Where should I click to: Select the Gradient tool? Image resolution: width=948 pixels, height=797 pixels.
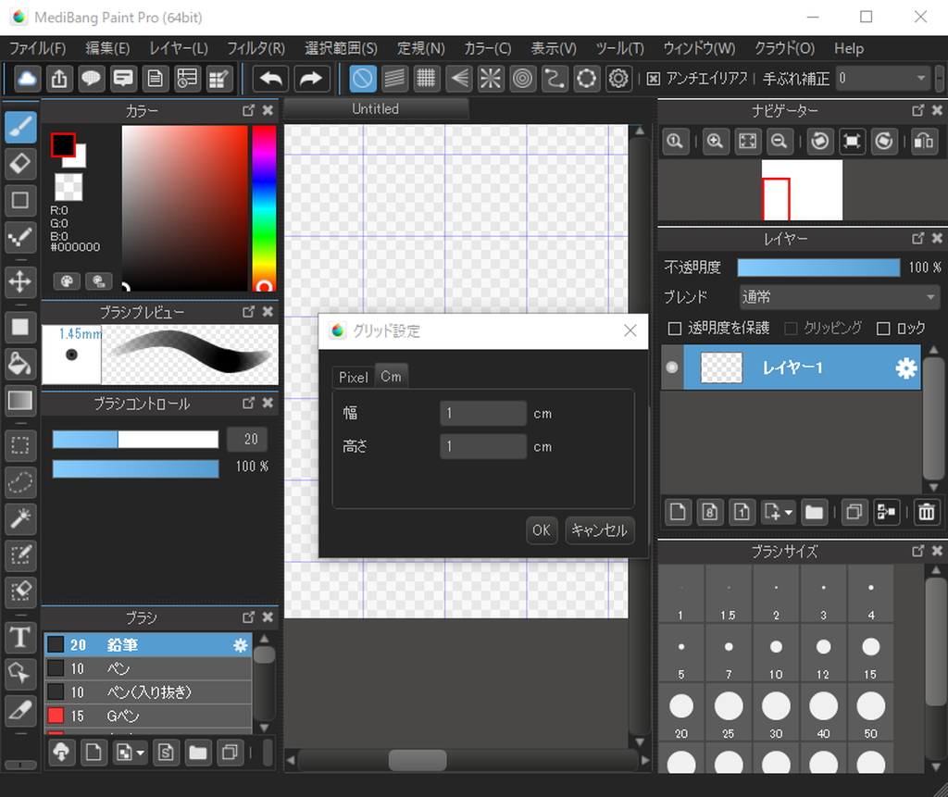click(20, 400)
